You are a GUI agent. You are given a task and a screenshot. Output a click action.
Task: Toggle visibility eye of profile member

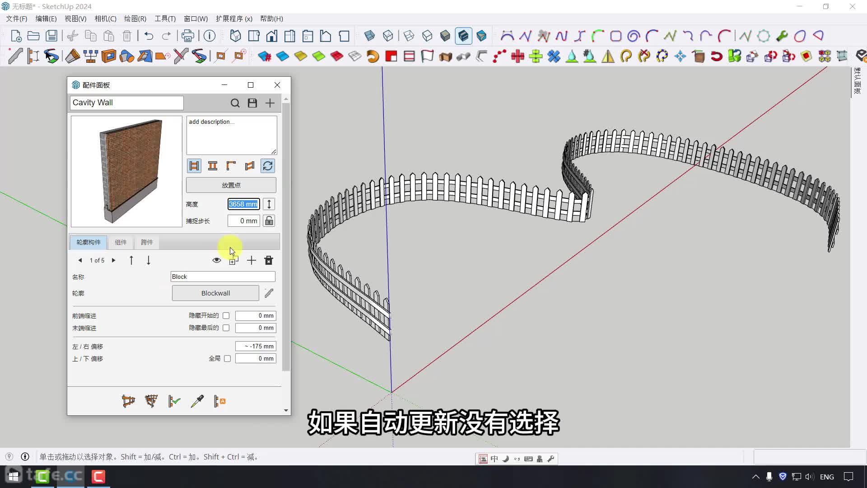[217, 260]
